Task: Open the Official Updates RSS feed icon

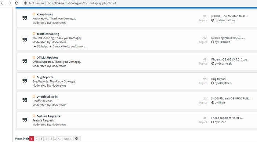Action: click(34, 57)
